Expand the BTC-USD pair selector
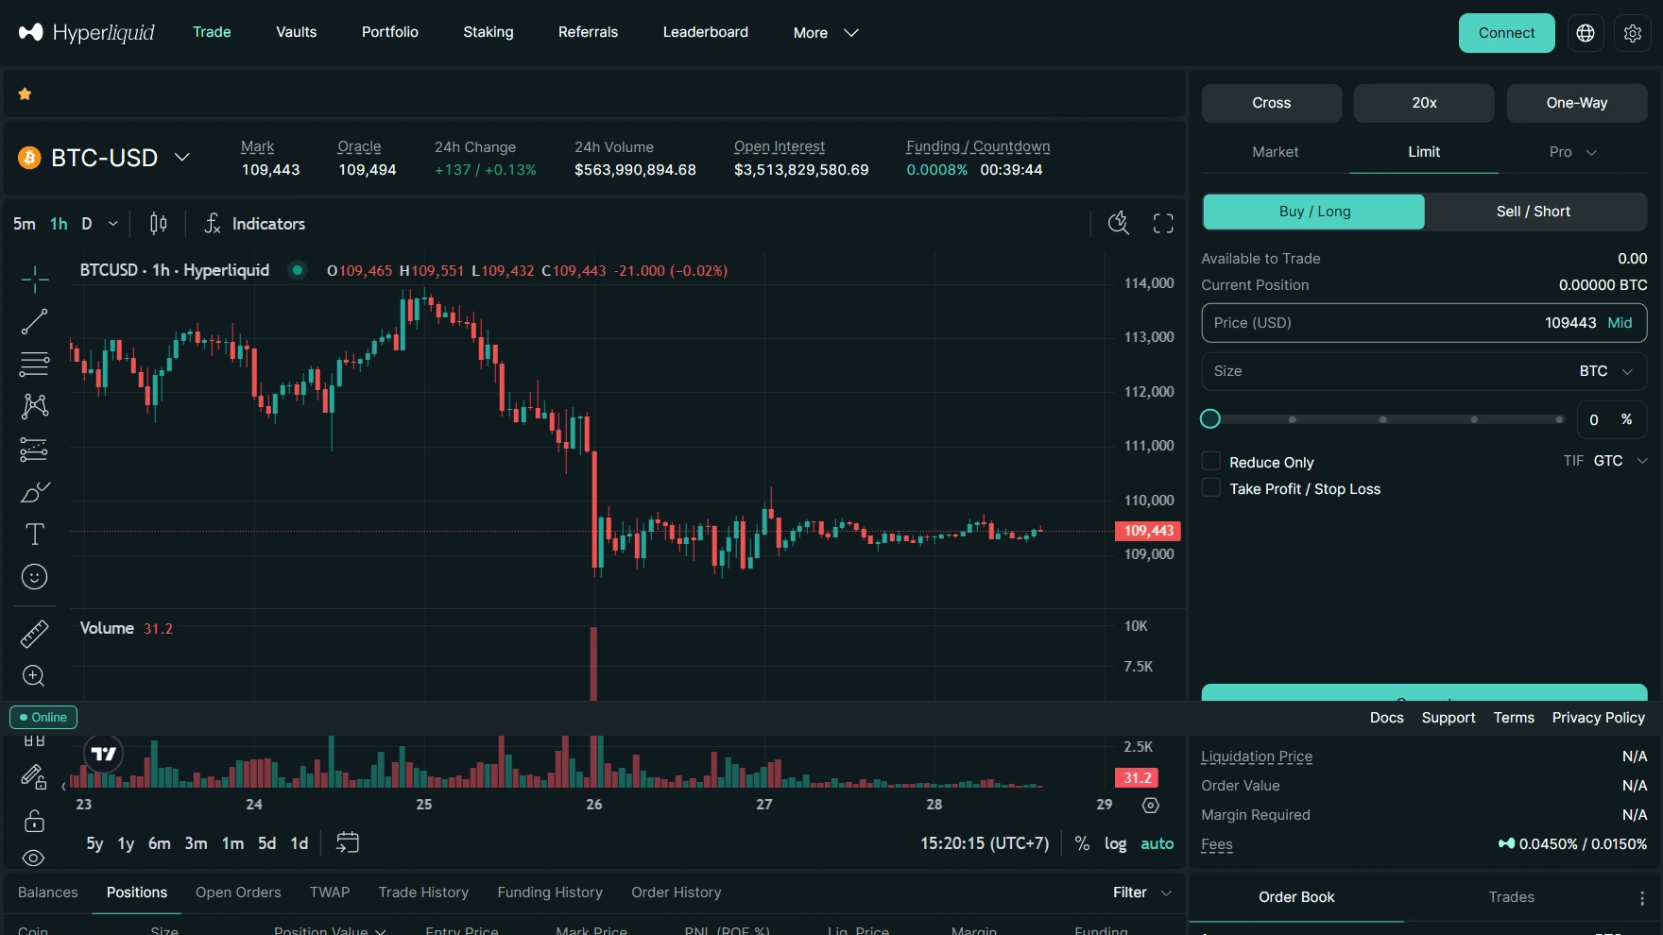The image size is (1663, 935). [182, 158]
